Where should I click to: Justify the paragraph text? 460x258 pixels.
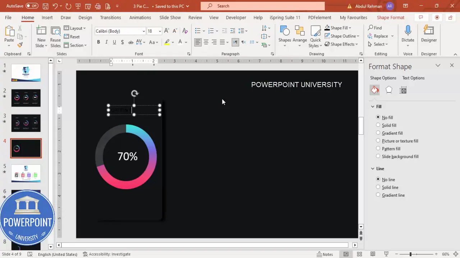[x=222, y=42]
